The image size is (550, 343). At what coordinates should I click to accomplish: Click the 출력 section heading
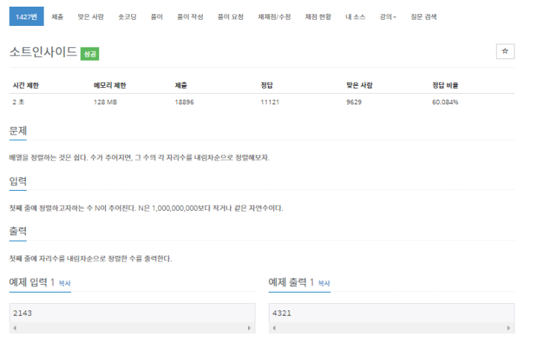click(x=18, y=231)
